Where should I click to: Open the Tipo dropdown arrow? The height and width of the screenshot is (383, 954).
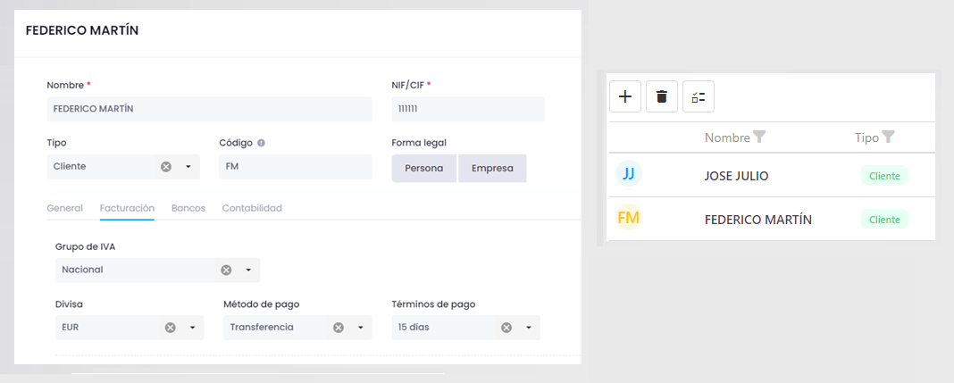[188, 167]
